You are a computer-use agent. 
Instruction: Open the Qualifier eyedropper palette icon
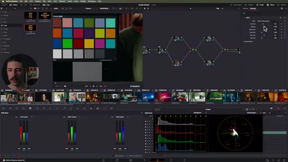[x=64, y=108]
